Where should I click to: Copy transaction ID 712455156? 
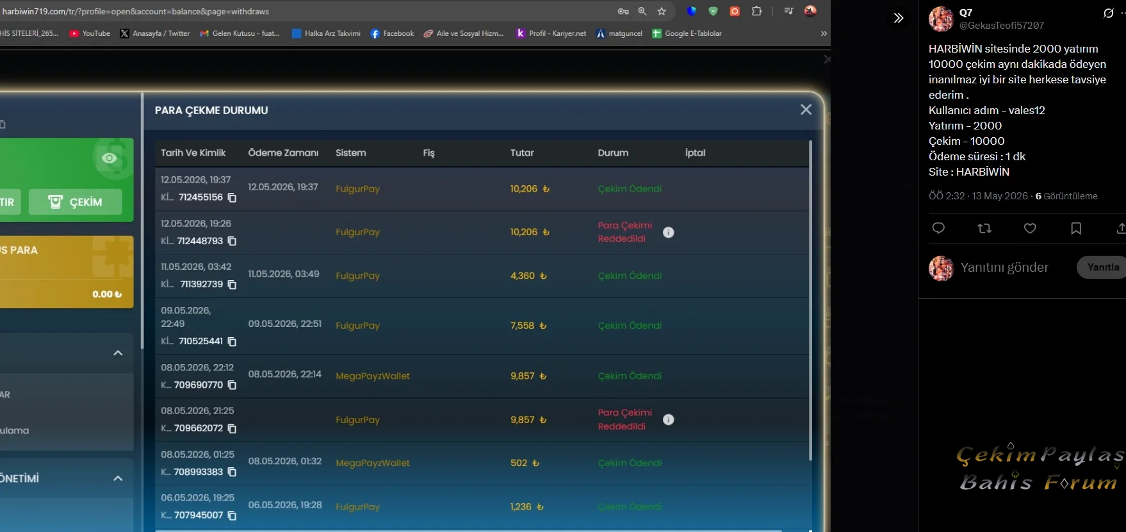232,197
